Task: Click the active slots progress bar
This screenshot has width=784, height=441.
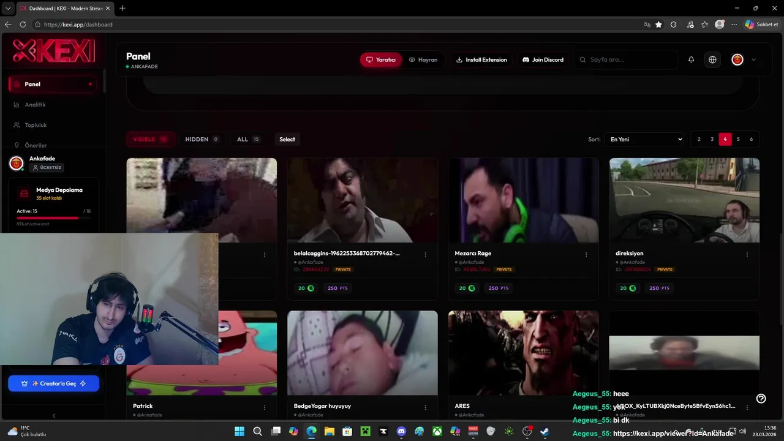Action: click(53, 218)
